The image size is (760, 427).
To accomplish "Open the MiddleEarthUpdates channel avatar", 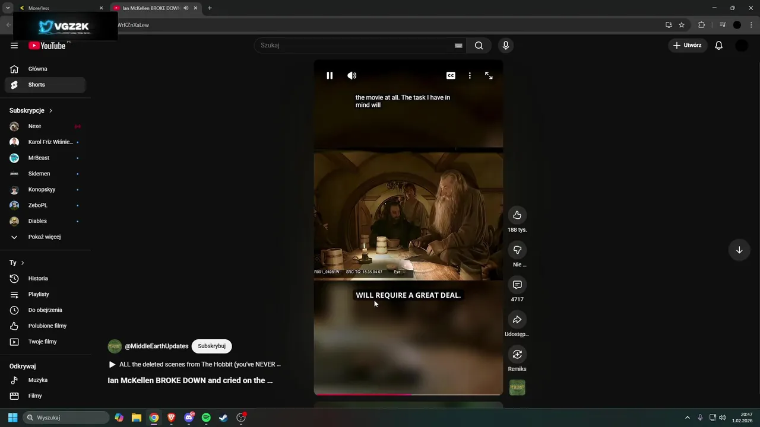I will (x=115, y=346).
